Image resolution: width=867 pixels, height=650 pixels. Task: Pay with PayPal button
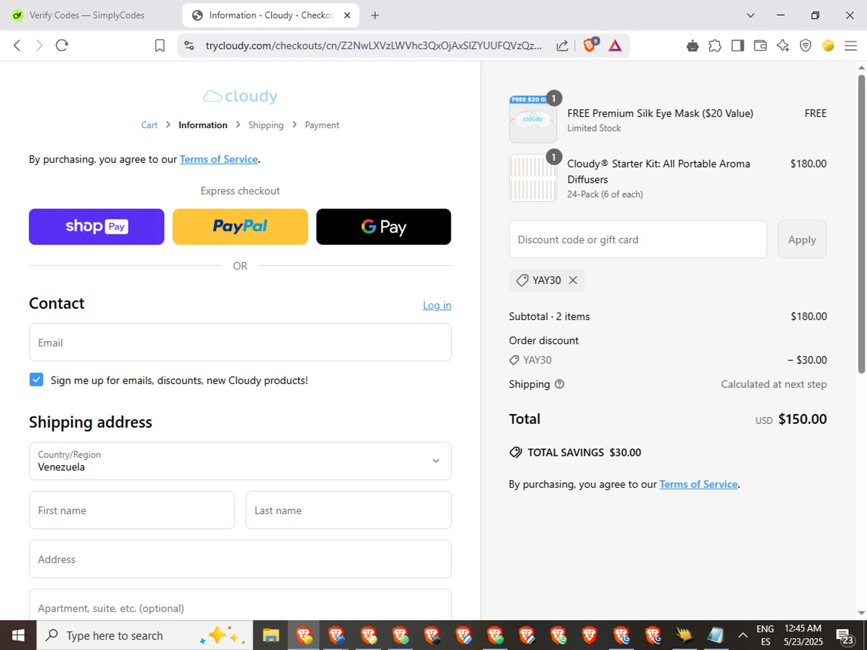click(240, 226)
